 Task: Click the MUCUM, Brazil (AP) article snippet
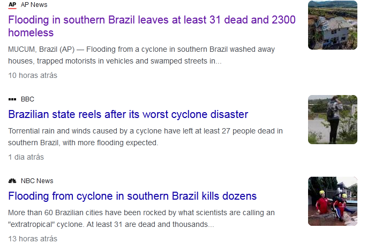(x=141, y=55)
